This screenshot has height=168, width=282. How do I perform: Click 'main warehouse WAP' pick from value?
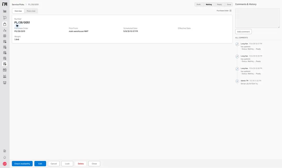tap(79, 31)
